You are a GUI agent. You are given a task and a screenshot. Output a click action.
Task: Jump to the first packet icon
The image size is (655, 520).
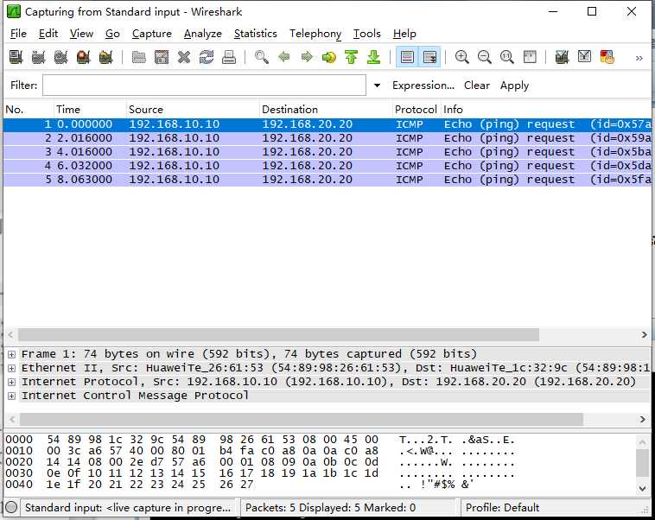click(x=352, y=57)
